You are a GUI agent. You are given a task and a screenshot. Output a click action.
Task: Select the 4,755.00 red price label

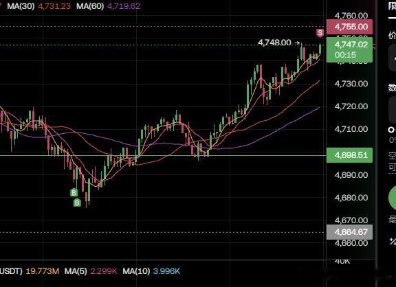pos(349,27)
